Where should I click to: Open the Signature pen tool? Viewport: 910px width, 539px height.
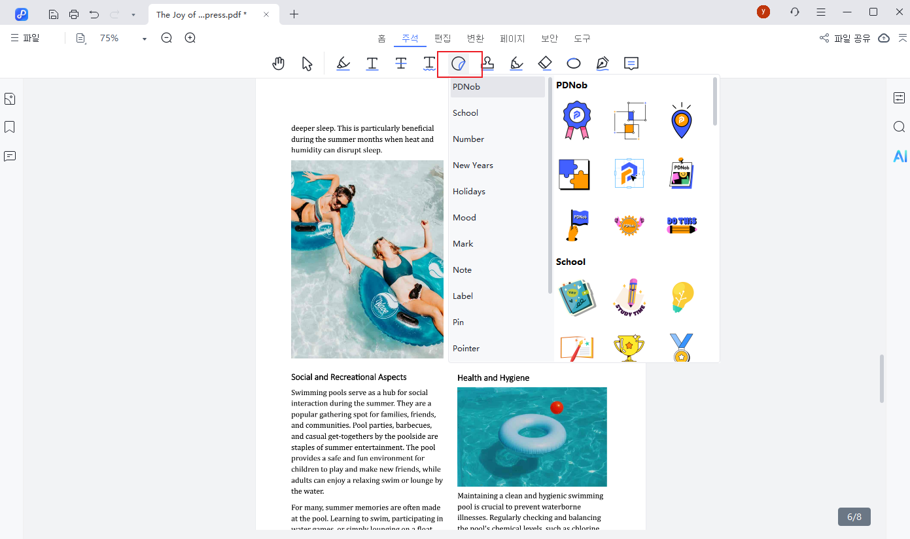(x=602, y=63)
